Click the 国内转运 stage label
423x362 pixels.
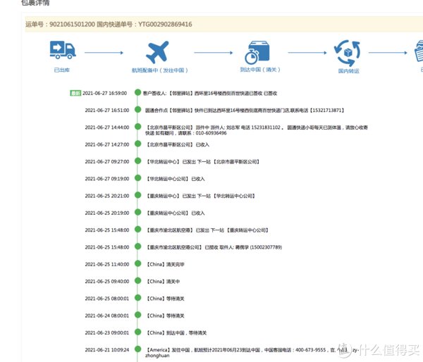(348, 71)
